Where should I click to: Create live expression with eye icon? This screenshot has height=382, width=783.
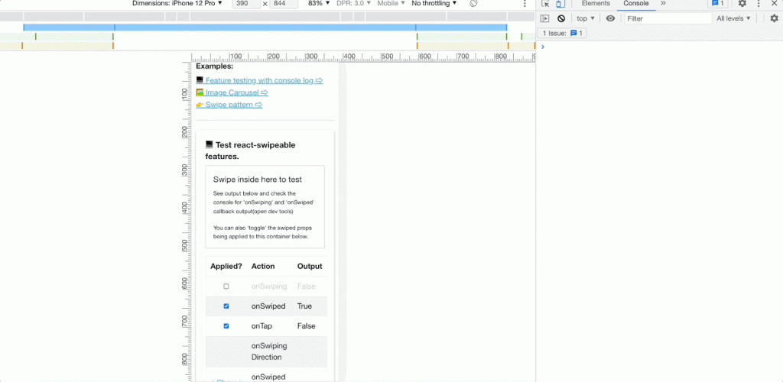(x=610, y=18)
